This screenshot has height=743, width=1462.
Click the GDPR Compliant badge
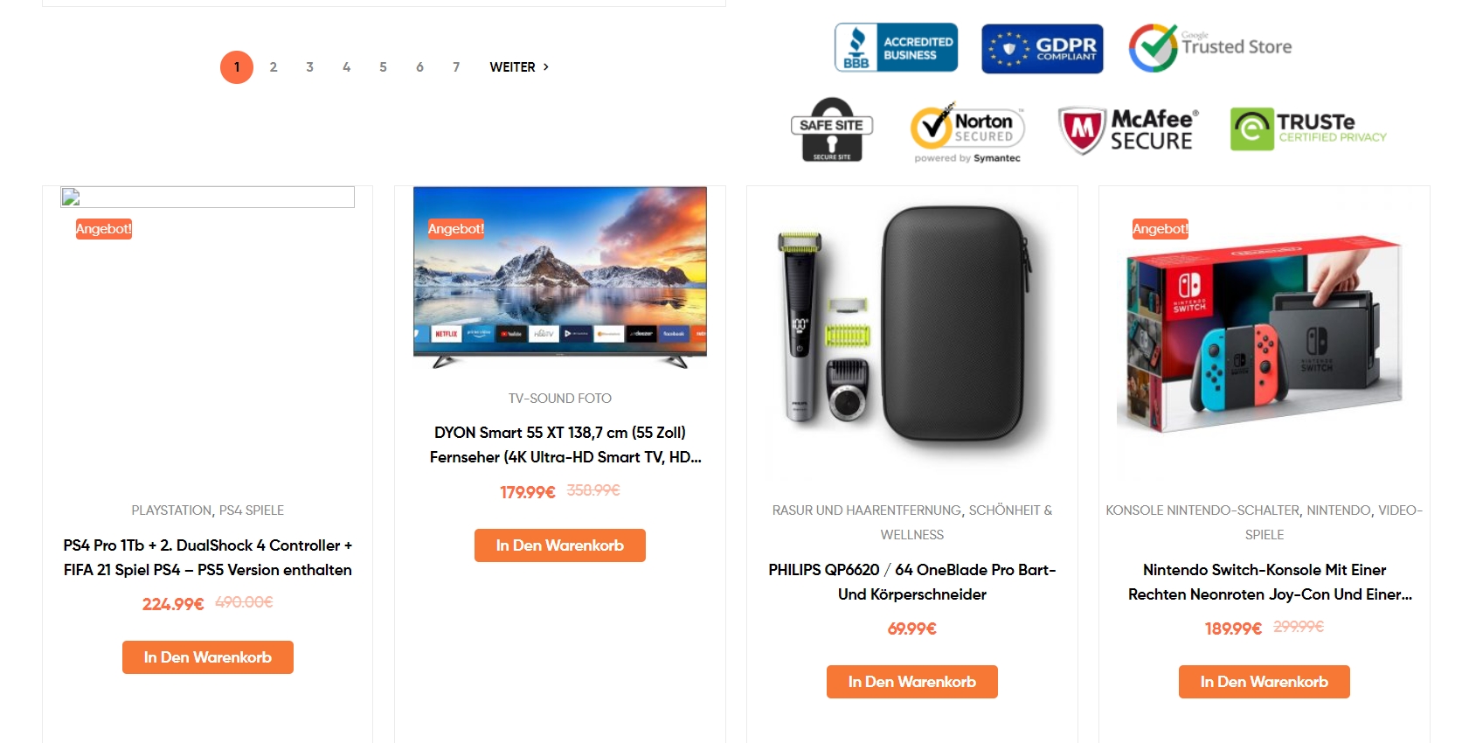tap(1043, 49)
